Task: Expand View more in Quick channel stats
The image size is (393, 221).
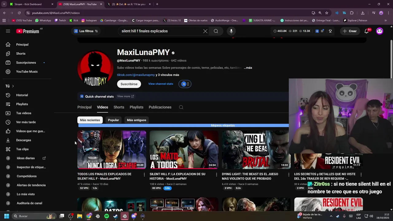Action: click(126, 96)
